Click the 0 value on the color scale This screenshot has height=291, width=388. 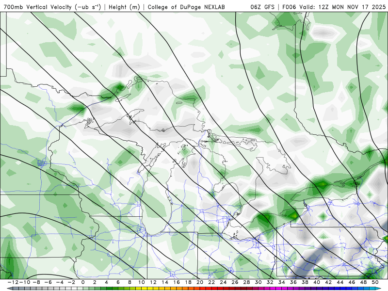[x=83, y=282]
